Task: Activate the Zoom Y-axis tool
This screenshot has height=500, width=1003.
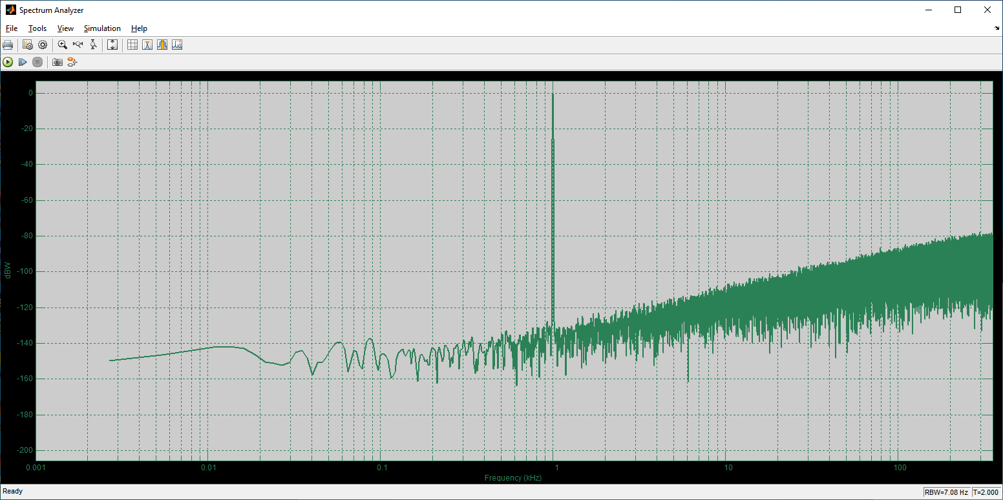Action: pyautogui.click(x=94, y=45)
